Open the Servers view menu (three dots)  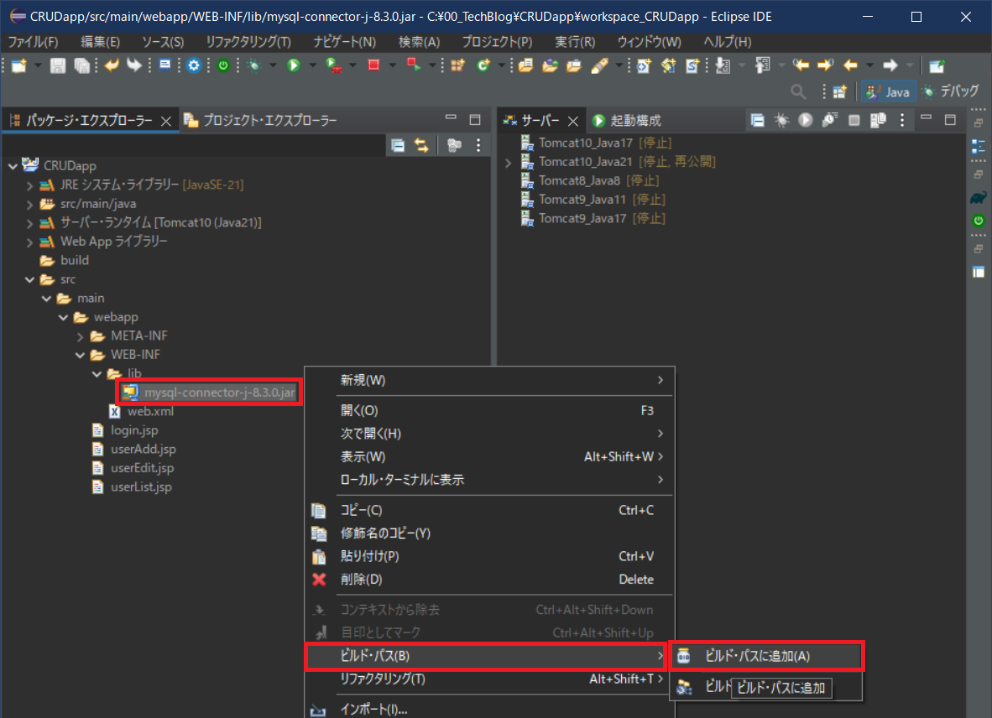pos(902,120)
